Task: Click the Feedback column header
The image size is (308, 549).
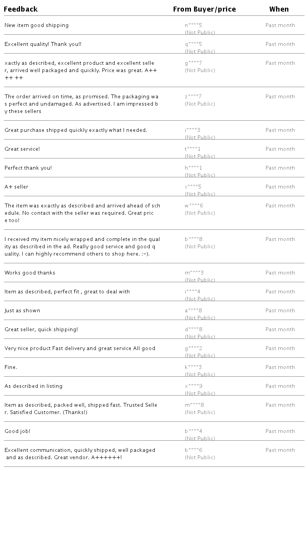Action: [21, 9]
